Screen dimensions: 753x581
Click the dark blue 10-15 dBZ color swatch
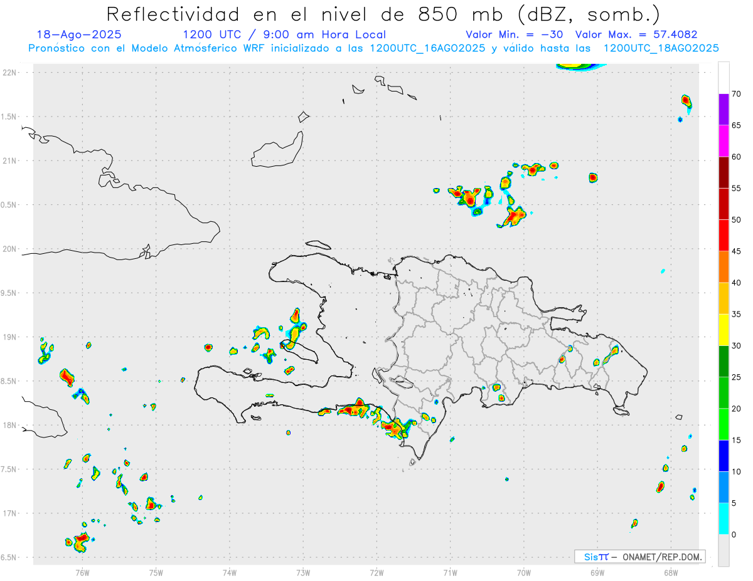pos(724,456)
